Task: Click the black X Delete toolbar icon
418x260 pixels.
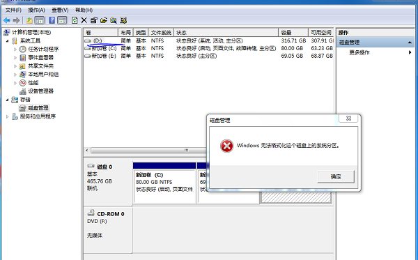Action: pyautogui.click(x=84, y=20)
